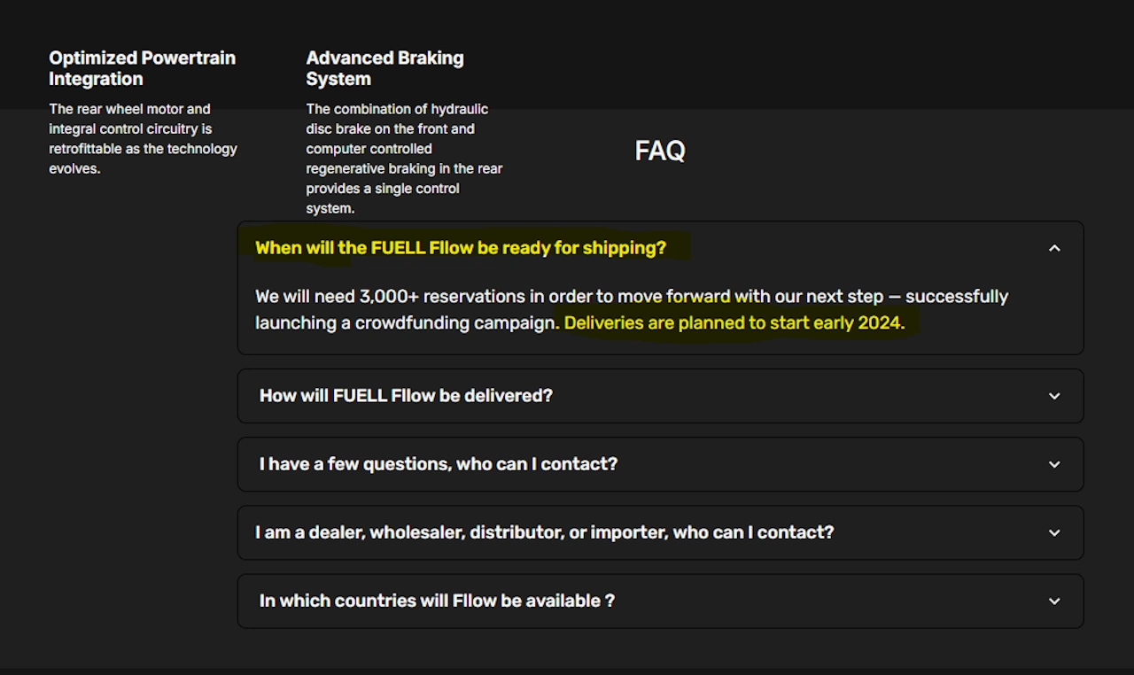Select the highlighted 'When will the FUELL Fllow be ready for shipping?' text

click(x=461, y=248)
